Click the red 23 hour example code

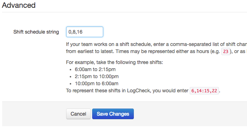tap(226, 52)
